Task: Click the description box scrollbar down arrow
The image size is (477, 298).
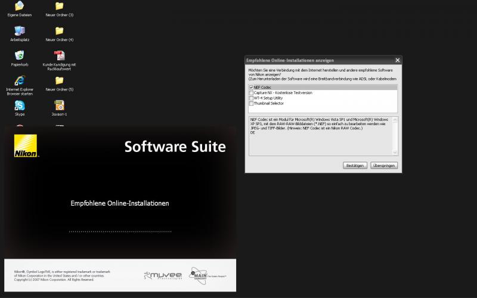Action: click(x=395, y=152)
